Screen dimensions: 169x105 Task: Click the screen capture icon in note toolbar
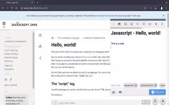(x=125, y=24)
